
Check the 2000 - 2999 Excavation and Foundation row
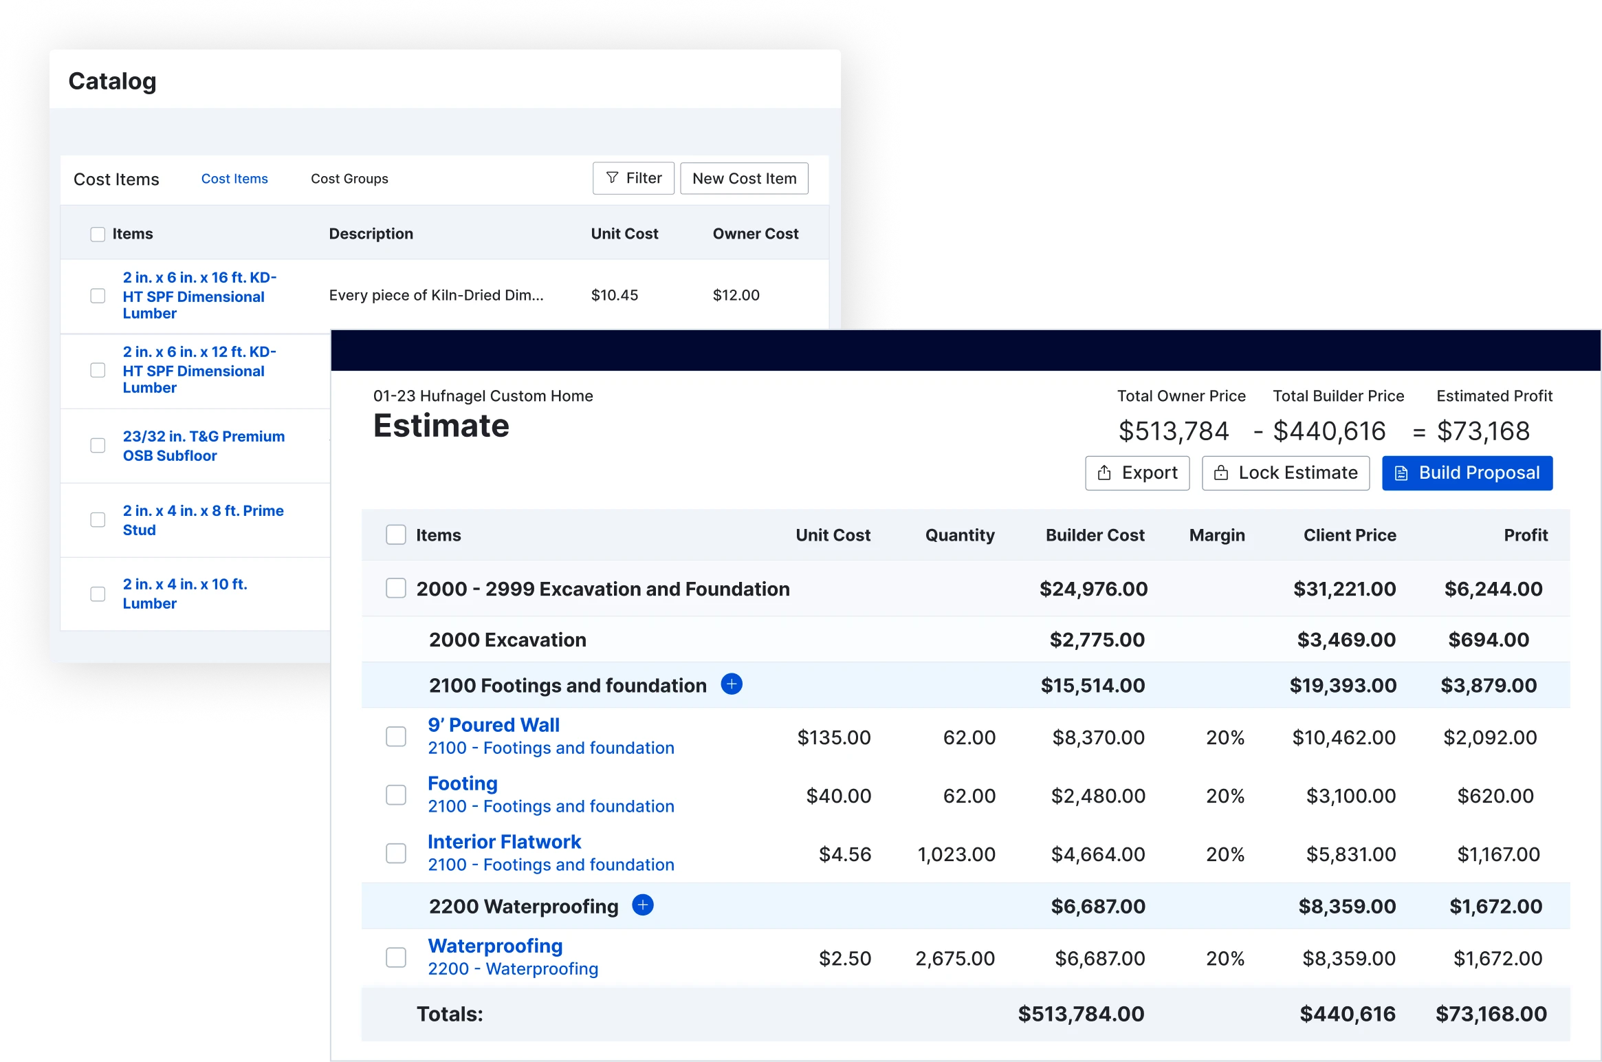[x=396, y=588]
